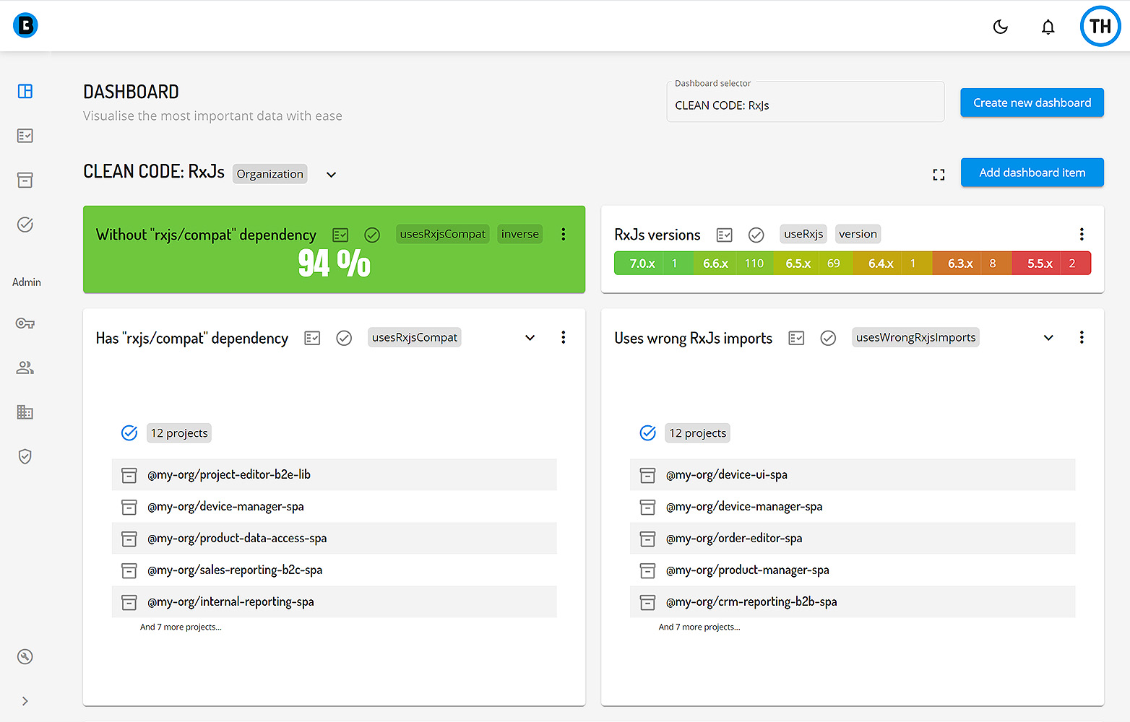Image resolution: width=1130 pixels, height=722 pixels.
Task: Select the 7.0.x version segment
Action: coord(653,264)
